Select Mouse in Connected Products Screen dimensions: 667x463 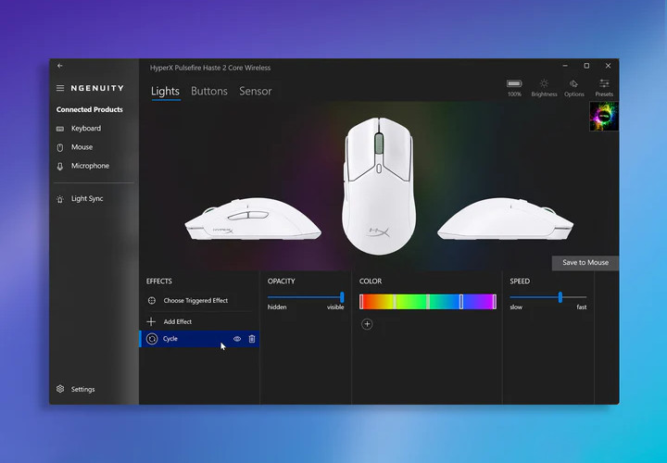click(x=82, y=147)
